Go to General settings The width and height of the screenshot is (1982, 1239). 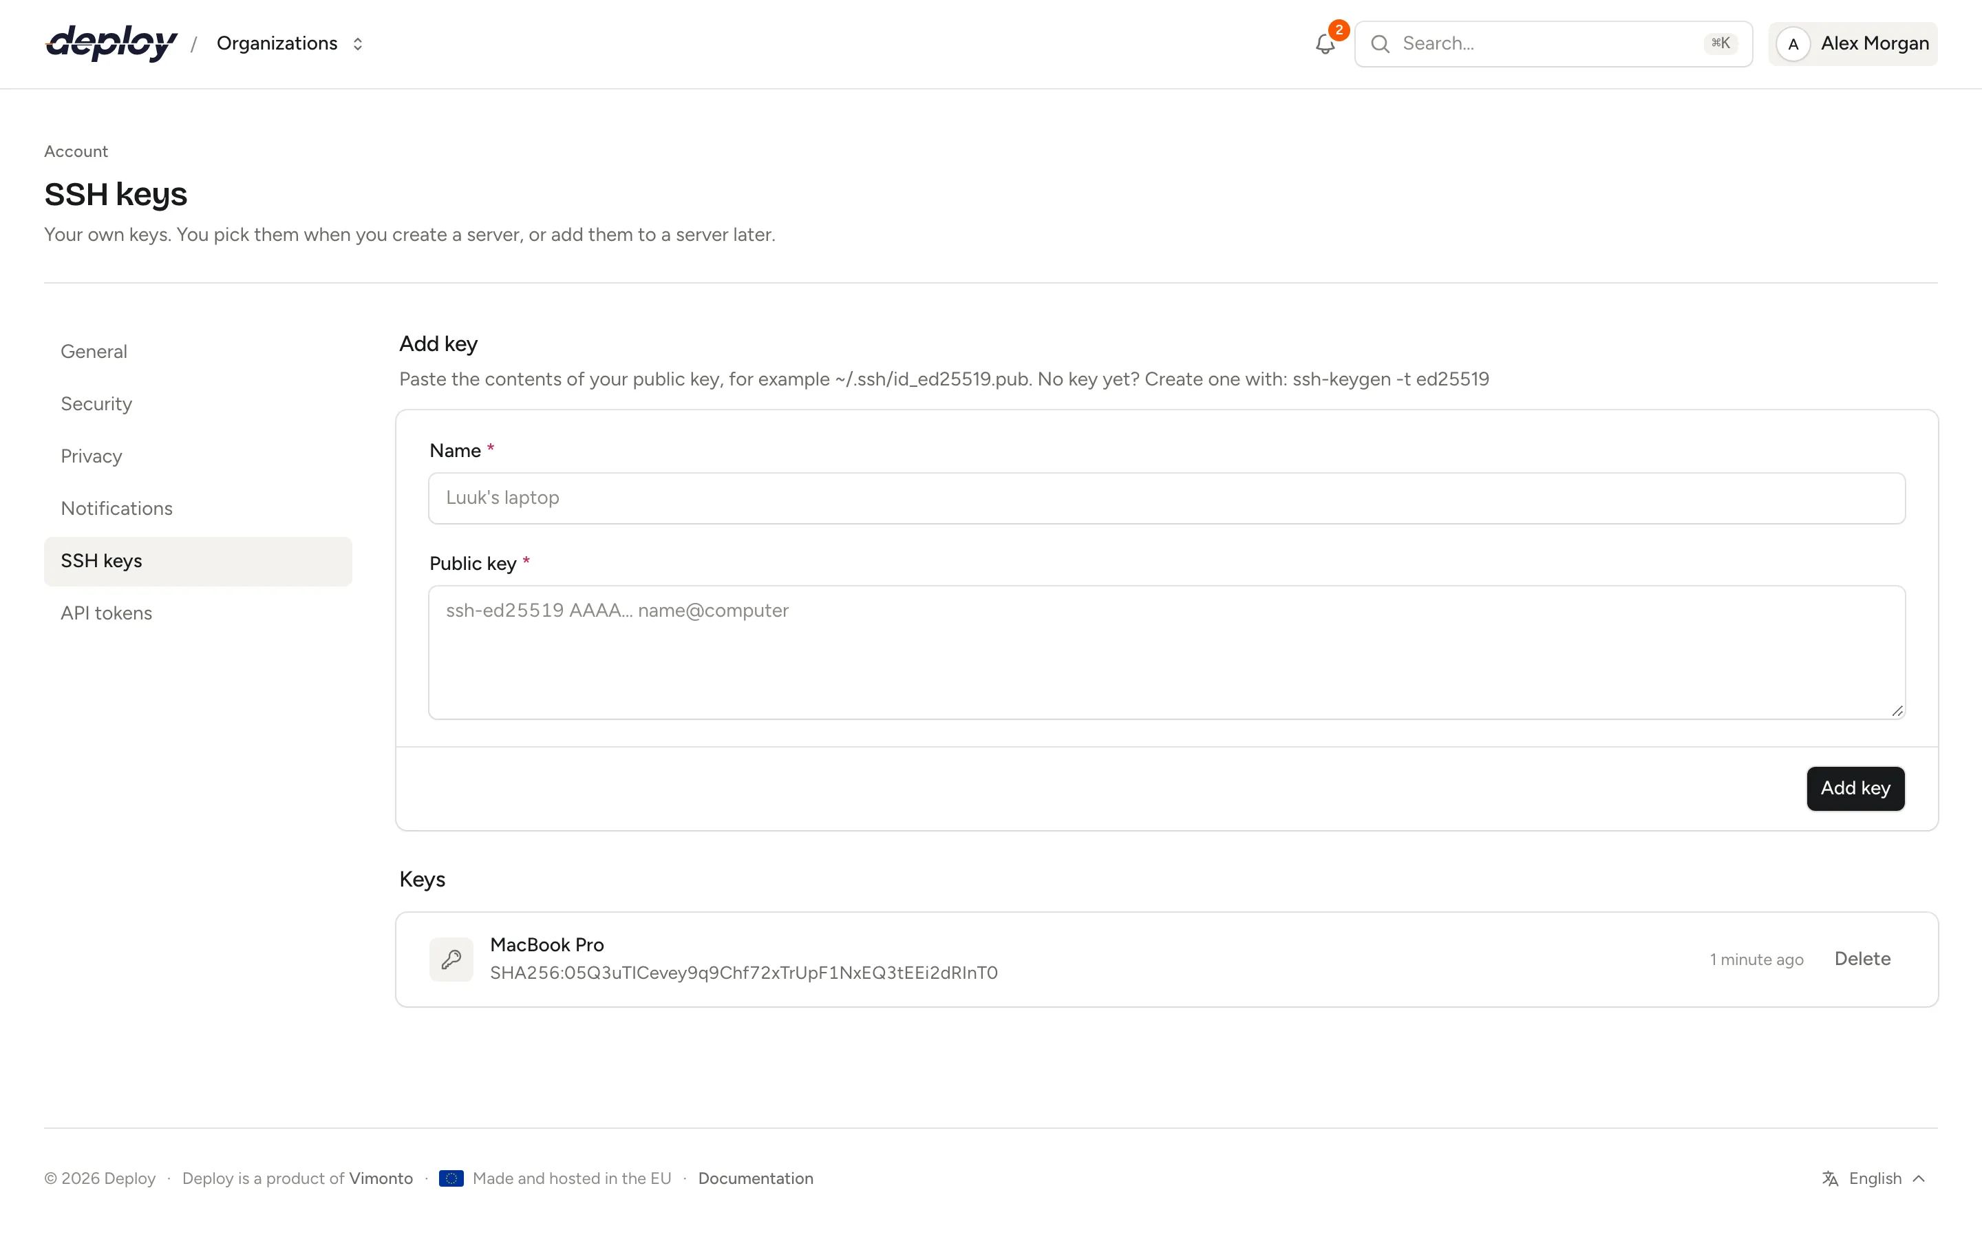point(198,352)
